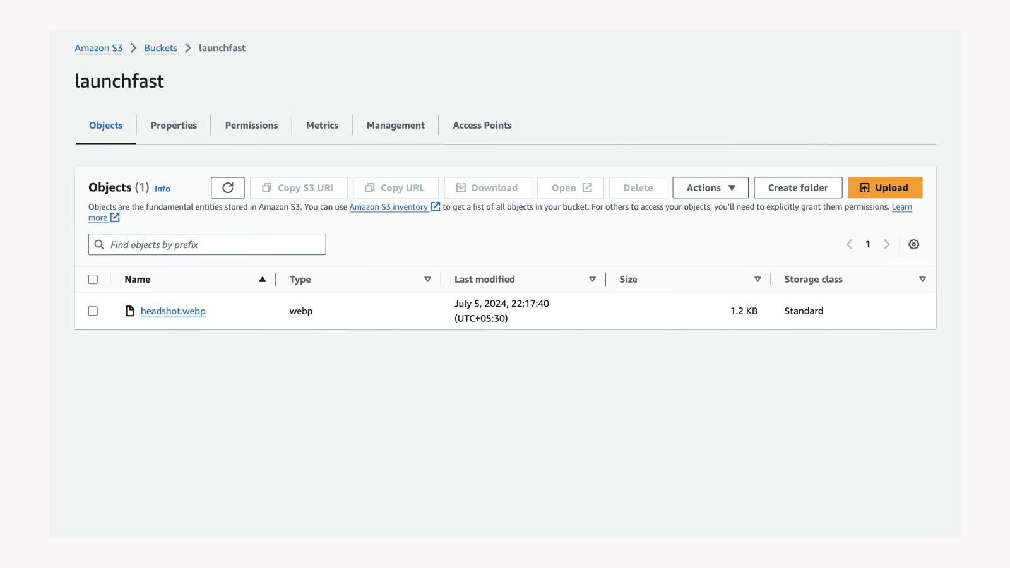This screenshot has height=568, width=1010.
Task: Click the Create folder button
Action: click(798, 187)
